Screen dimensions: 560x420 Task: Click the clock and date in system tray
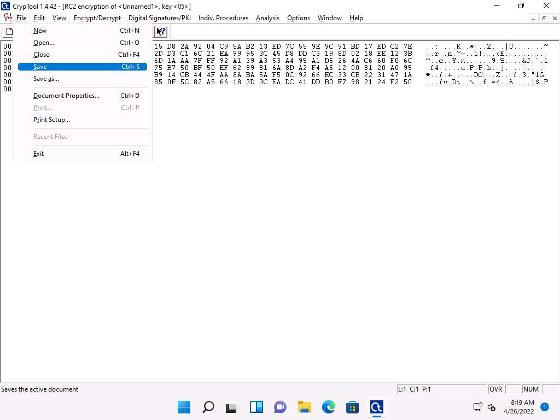click(518, 406)
